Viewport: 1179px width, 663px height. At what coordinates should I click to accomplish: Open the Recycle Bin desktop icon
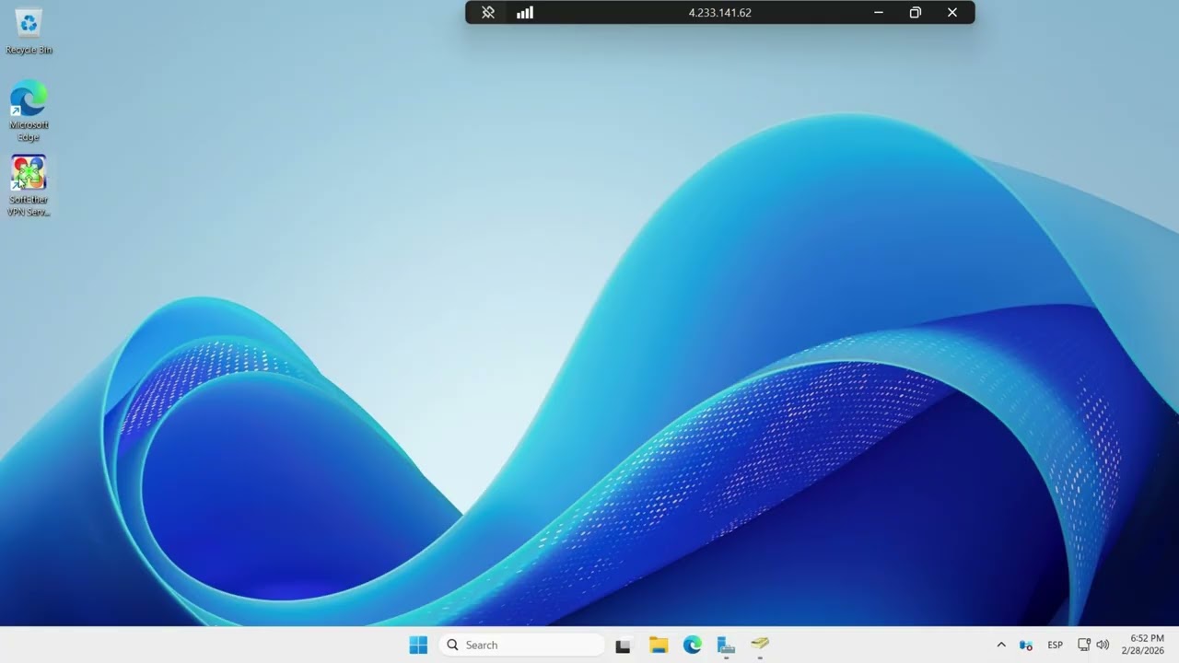point(29,32)
